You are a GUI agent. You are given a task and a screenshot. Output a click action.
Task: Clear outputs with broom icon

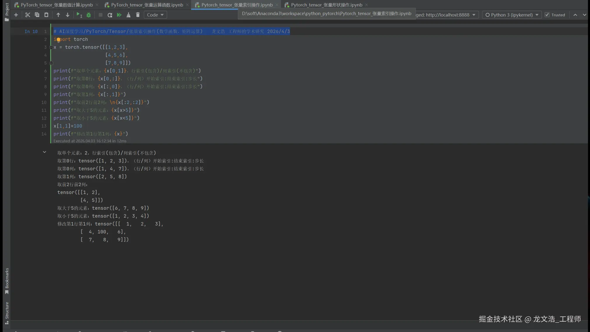[128, 15]
